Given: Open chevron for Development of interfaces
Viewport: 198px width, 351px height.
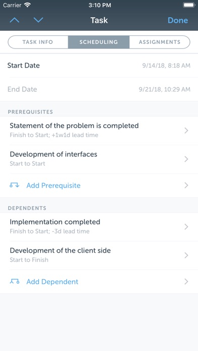Looking at the screenshot, I should point(186,159).
